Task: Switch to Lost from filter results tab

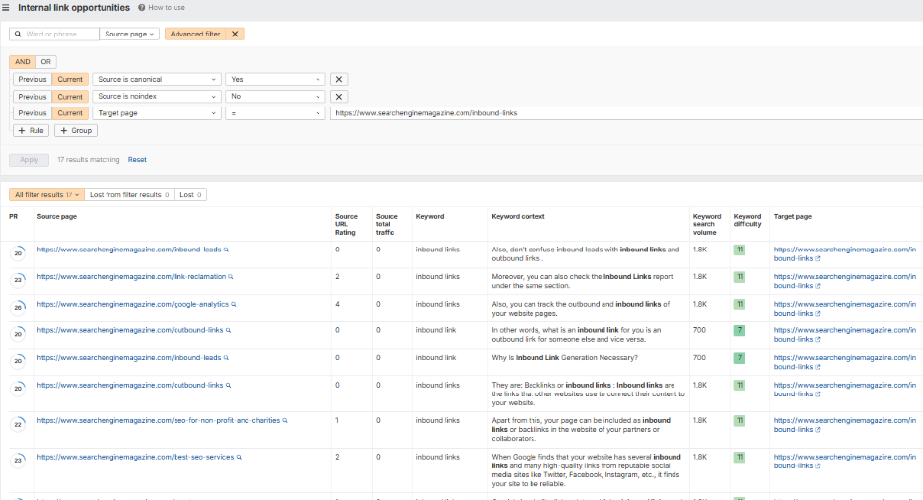Action: [x=128, y=195]
